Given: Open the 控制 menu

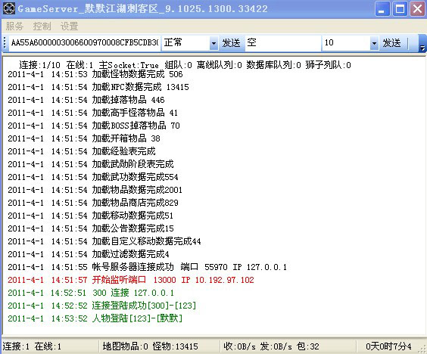Looking at the screenshot, I should (x=42, y=26).
